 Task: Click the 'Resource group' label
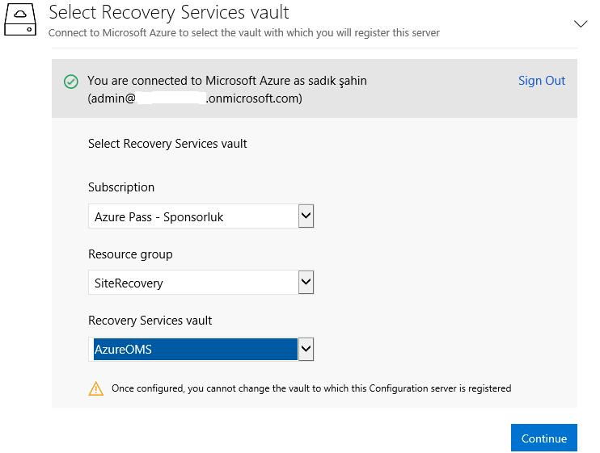[x=130, y=254]
